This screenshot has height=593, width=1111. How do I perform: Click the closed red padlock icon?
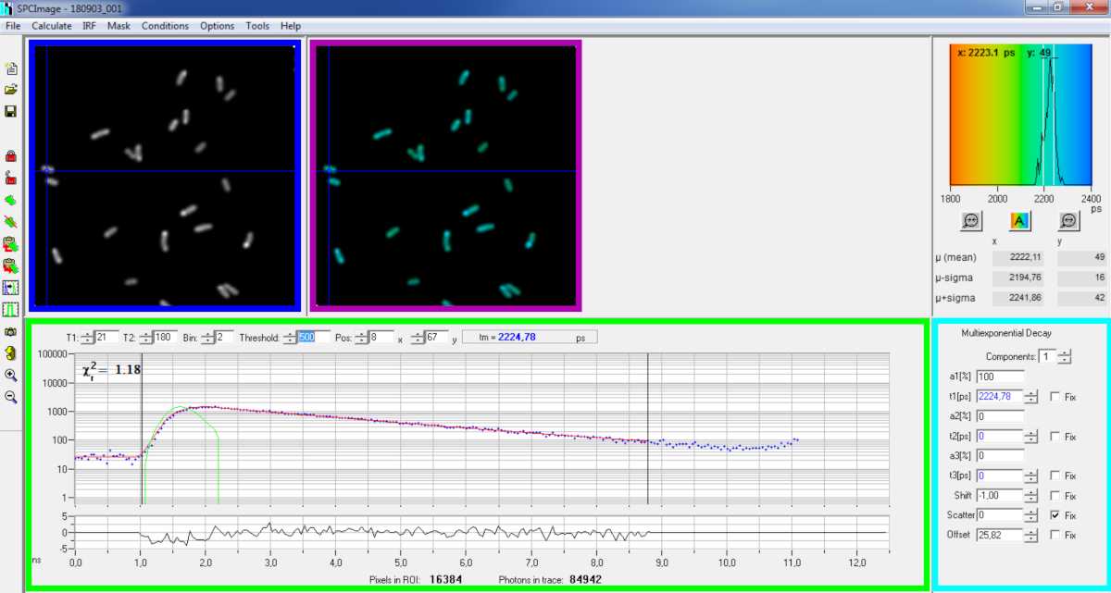point(11,155)
